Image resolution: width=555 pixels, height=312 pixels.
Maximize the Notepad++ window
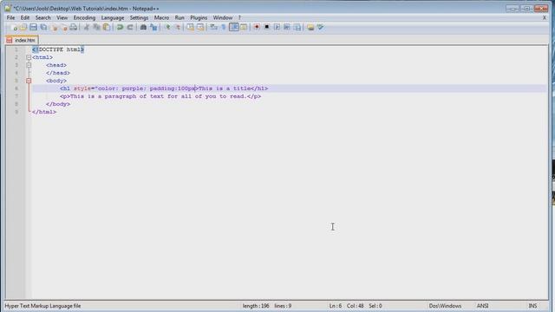point(526,8)
